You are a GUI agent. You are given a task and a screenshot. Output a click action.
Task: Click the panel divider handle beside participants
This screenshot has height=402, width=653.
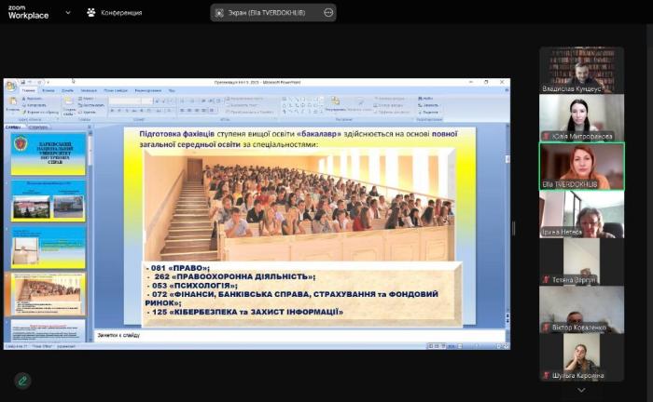[x=513, y=228]
